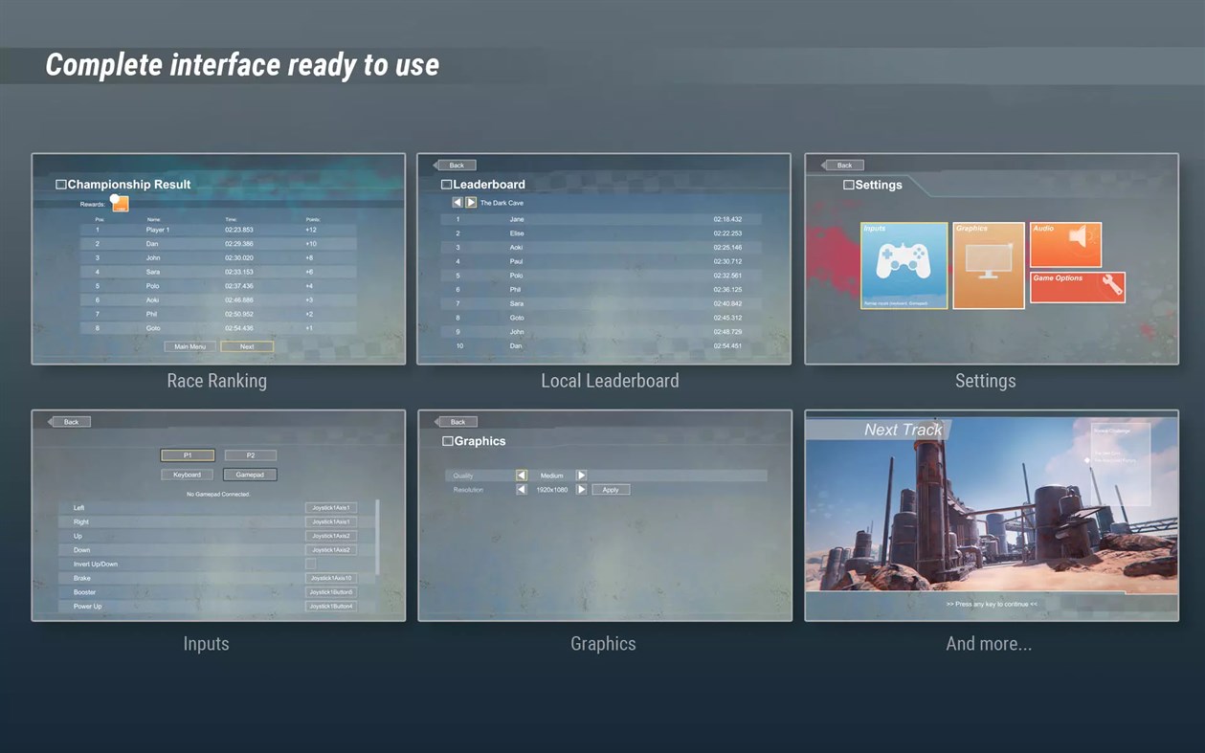Image resolution: width=1205 pixels, height=753 pixels.
Task: Click the Inputs list vertical scrollbar
Action: coord(378,538)
